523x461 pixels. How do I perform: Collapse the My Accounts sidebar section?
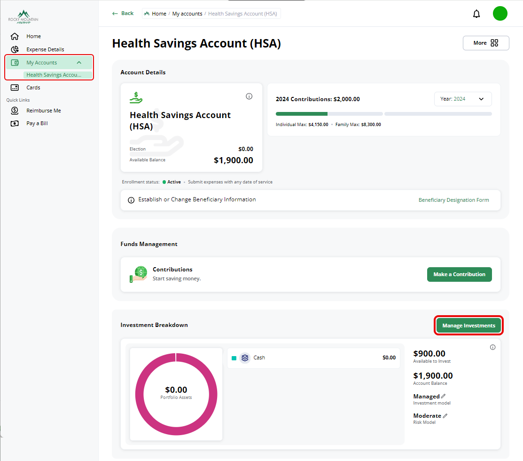pyautogui.click(x=79, y=62)
